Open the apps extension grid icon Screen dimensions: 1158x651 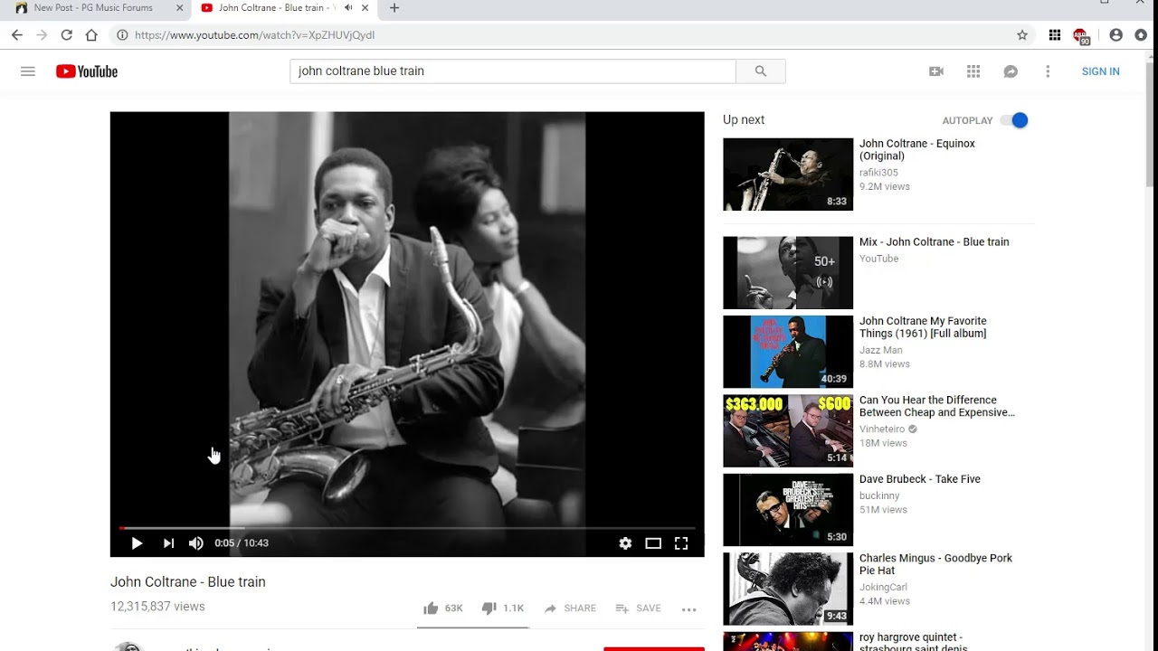tap(1055, 35)
